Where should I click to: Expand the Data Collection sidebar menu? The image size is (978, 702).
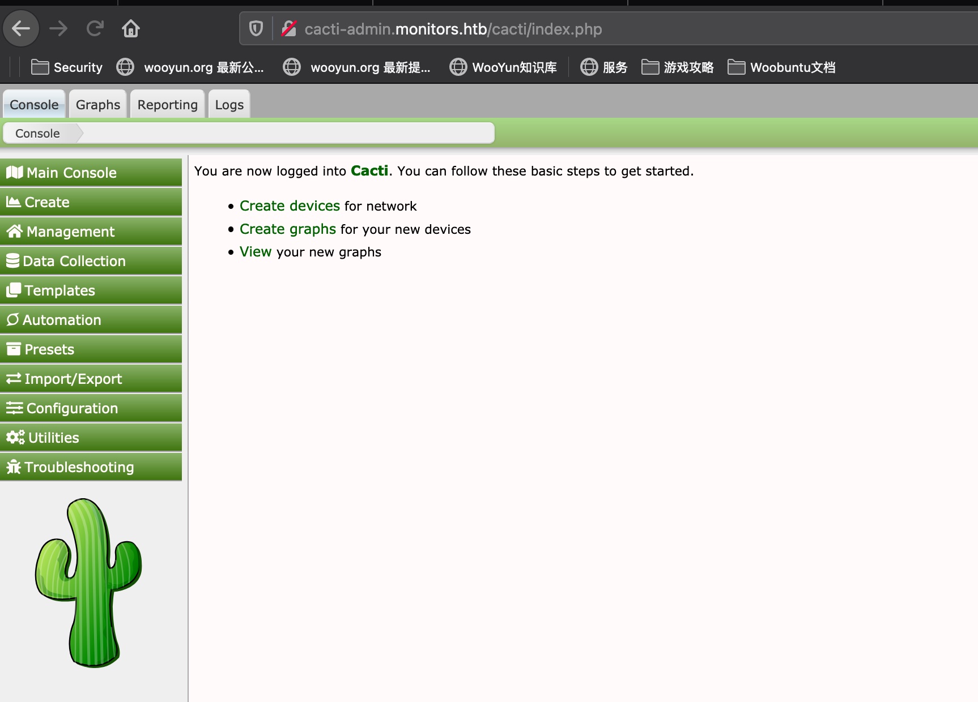91,261
